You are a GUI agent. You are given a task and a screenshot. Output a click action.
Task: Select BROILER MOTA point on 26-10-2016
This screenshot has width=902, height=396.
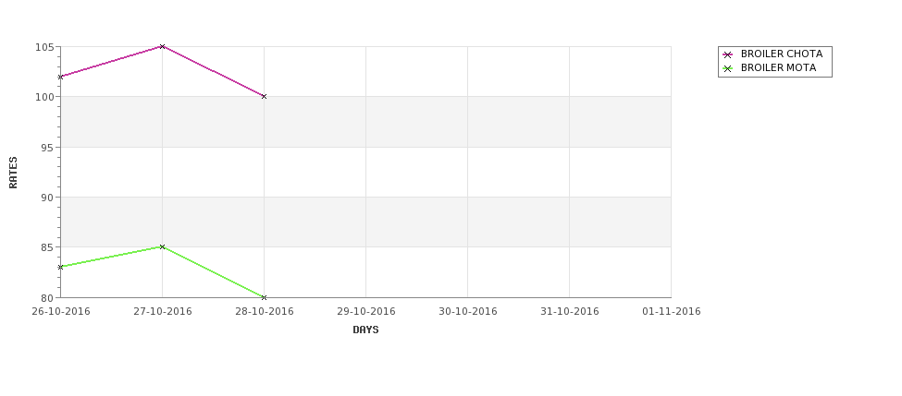[x=60, y=267]
